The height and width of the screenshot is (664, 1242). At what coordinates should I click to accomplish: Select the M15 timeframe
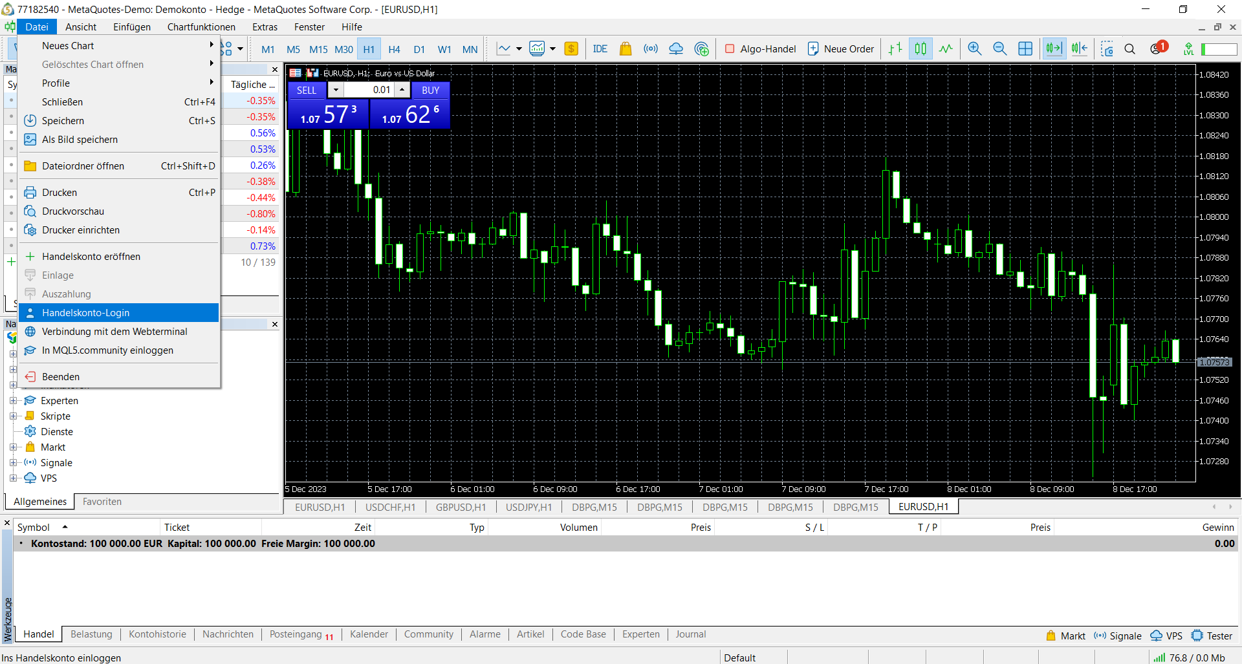click(318, 49)
